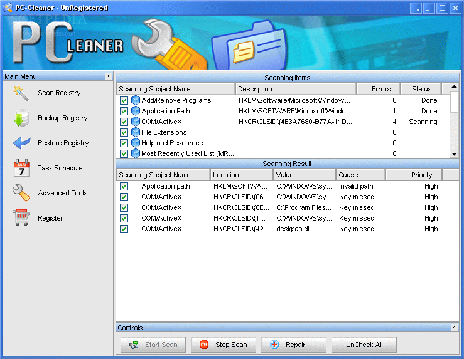
Task: Uncheck the HKCR\CLSID\{06... result checkbox
Action: coord(124,197)
